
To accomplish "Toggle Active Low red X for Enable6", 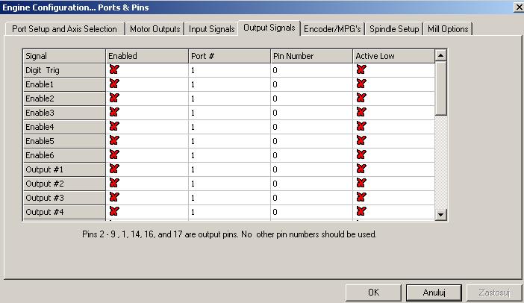I will pyautogui.click(x=361, y=154).
